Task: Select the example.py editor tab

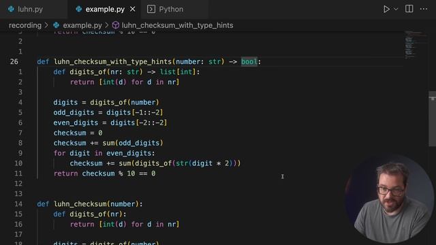Action: coord(105,9)
